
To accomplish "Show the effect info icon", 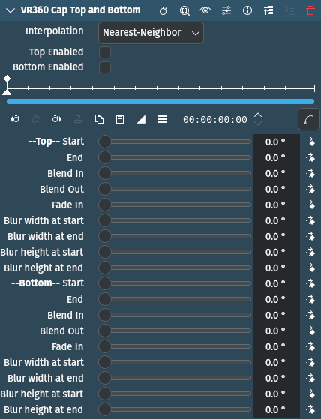I will tap(247, 10).
